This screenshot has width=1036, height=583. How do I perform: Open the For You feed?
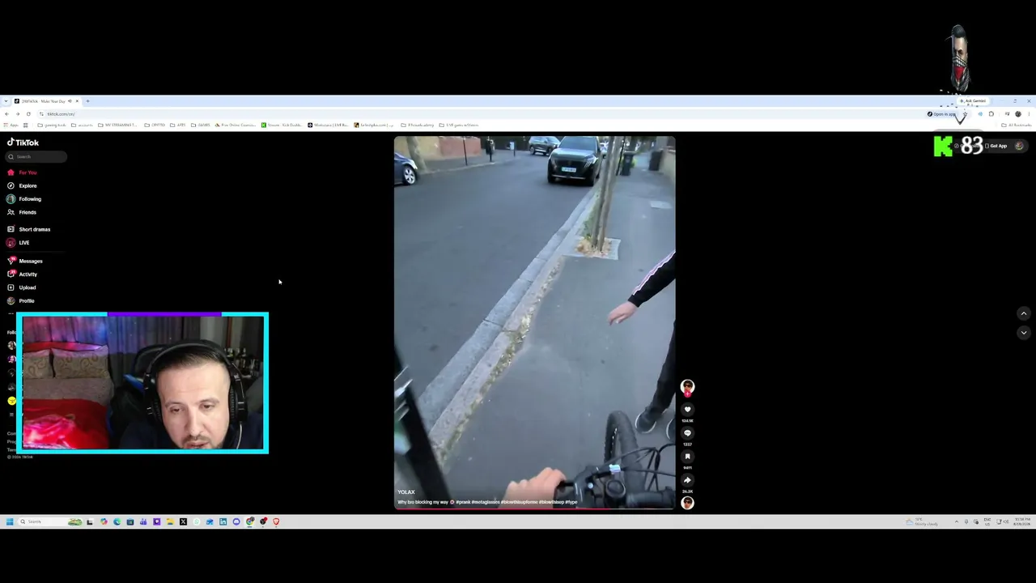coord(23,172)
